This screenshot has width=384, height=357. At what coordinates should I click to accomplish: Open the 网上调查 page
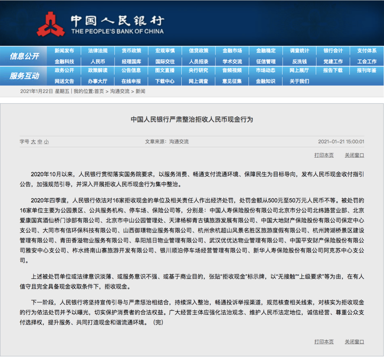pos(198,81)
